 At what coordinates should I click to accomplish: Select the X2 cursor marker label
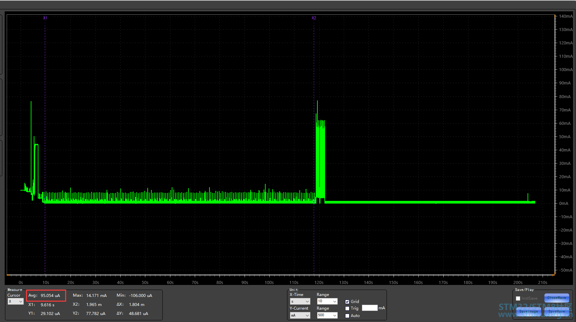(x=314, y=18)
